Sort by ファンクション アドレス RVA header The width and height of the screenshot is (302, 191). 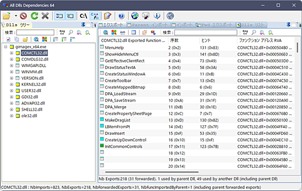click(265, 40)
